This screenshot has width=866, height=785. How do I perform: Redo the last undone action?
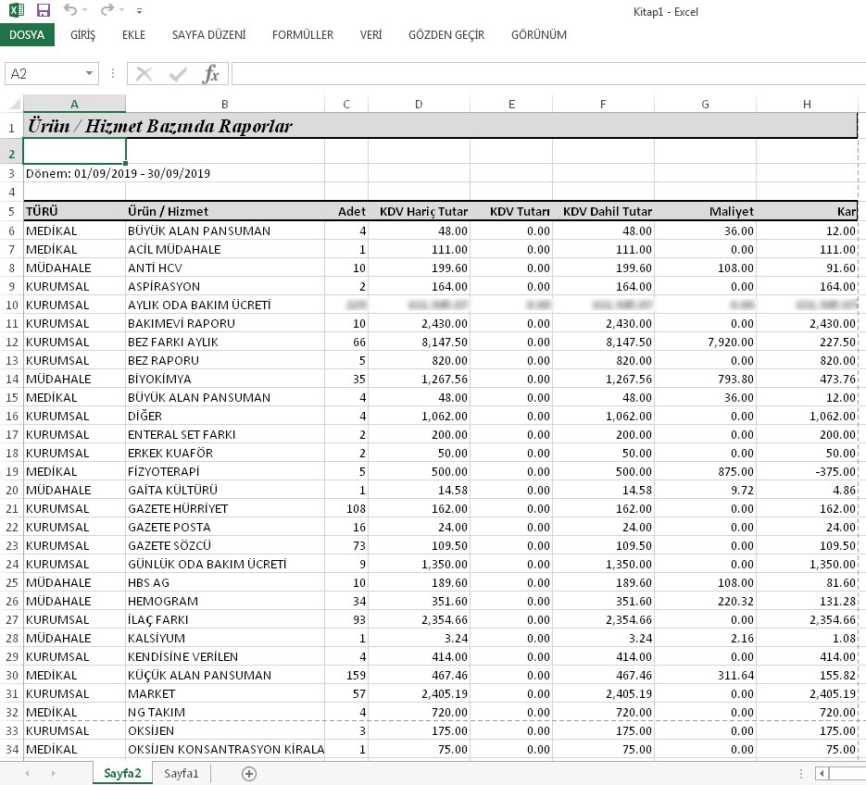click(107, 9)
